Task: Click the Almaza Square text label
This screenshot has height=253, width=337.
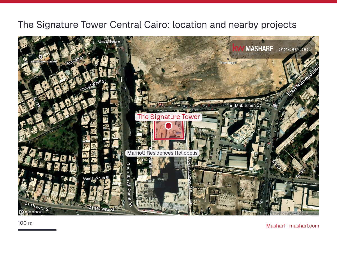Action: tap(109, 41)
